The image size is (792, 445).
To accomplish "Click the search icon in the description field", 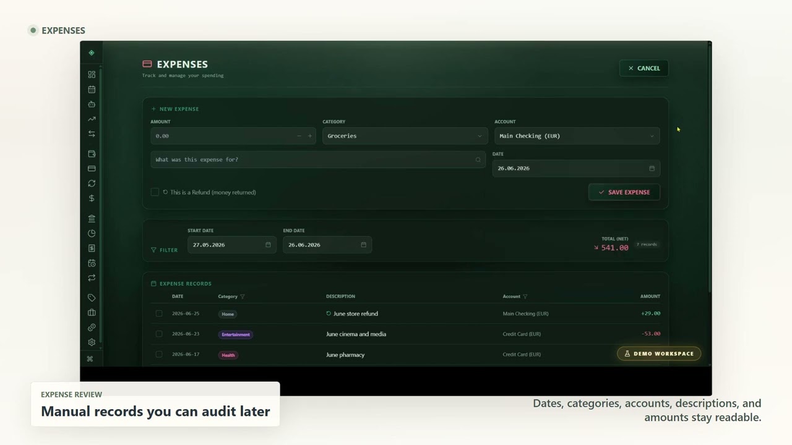I will click(x=478, y=160).
